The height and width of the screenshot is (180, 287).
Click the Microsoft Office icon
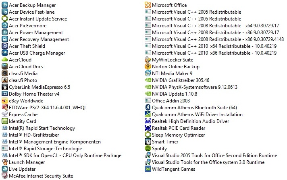tap(148, 5)
